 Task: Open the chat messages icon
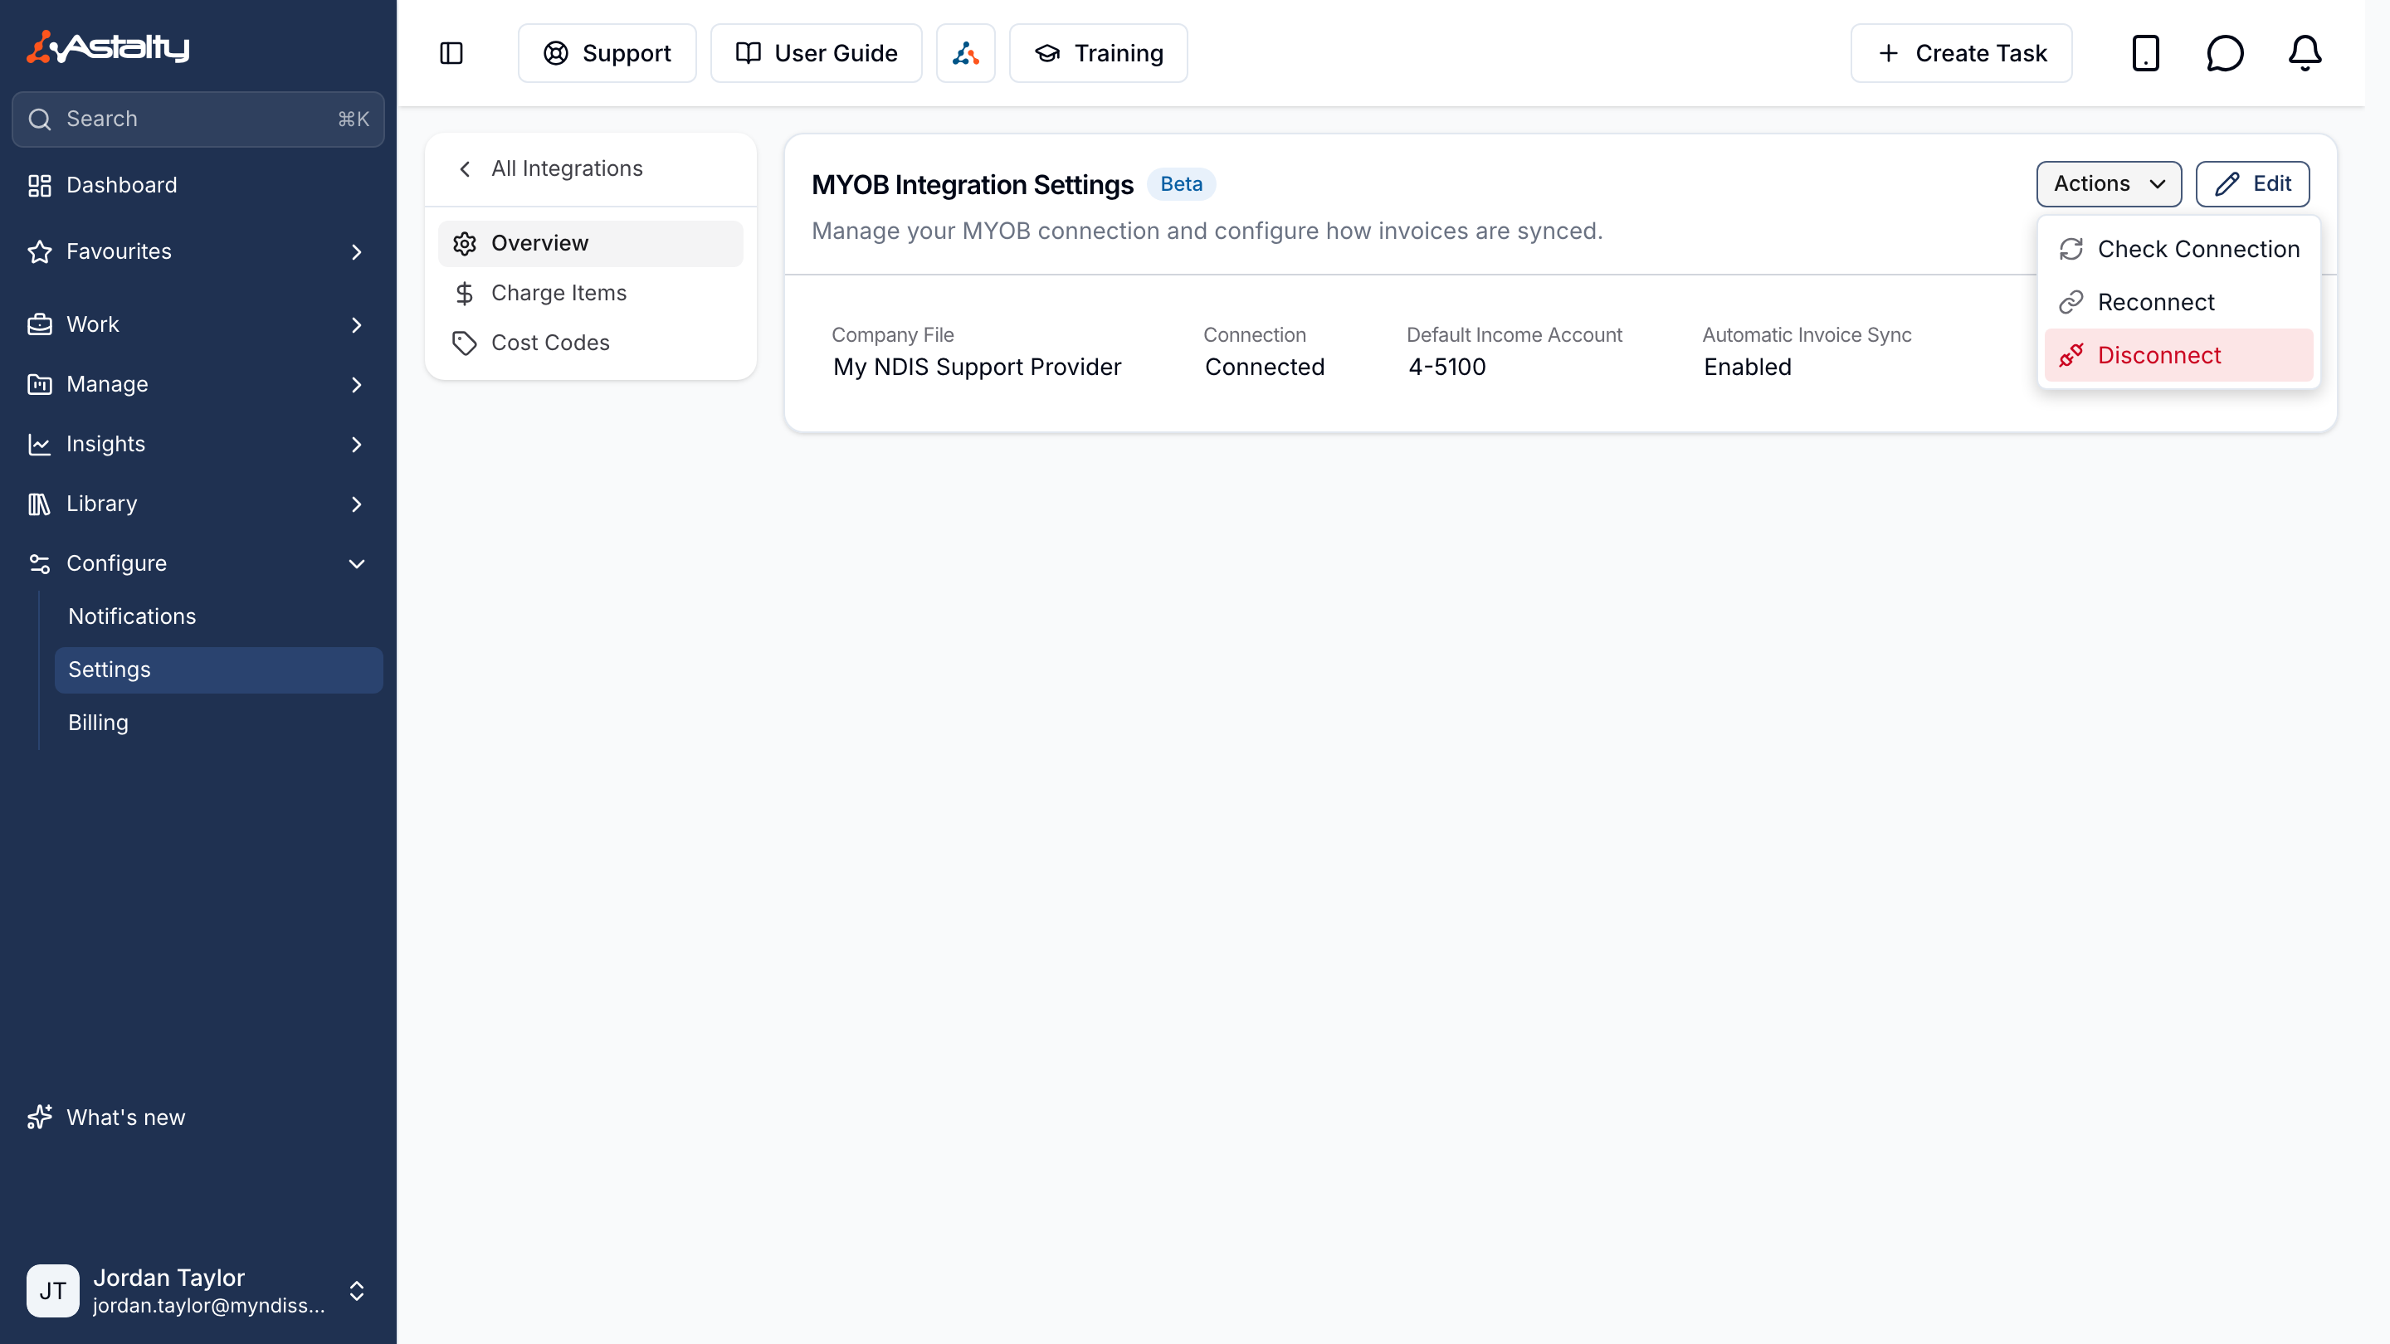tap(2225, 53)
